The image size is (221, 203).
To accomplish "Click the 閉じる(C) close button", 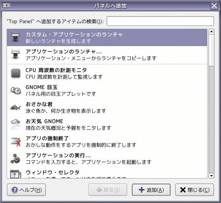I will [195, 190].
